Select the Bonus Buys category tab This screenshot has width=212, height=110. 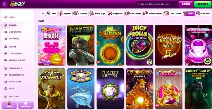98,14
